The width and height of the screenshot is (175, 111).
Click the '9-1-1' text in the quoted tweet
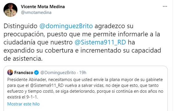pos(32,97)
